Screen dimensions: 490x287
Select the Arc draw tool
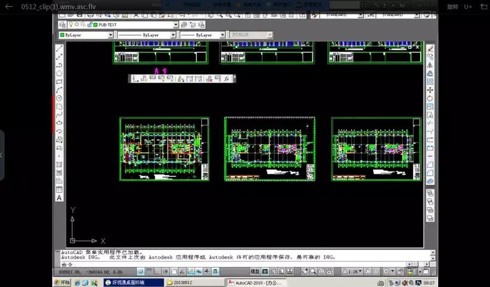59,90
